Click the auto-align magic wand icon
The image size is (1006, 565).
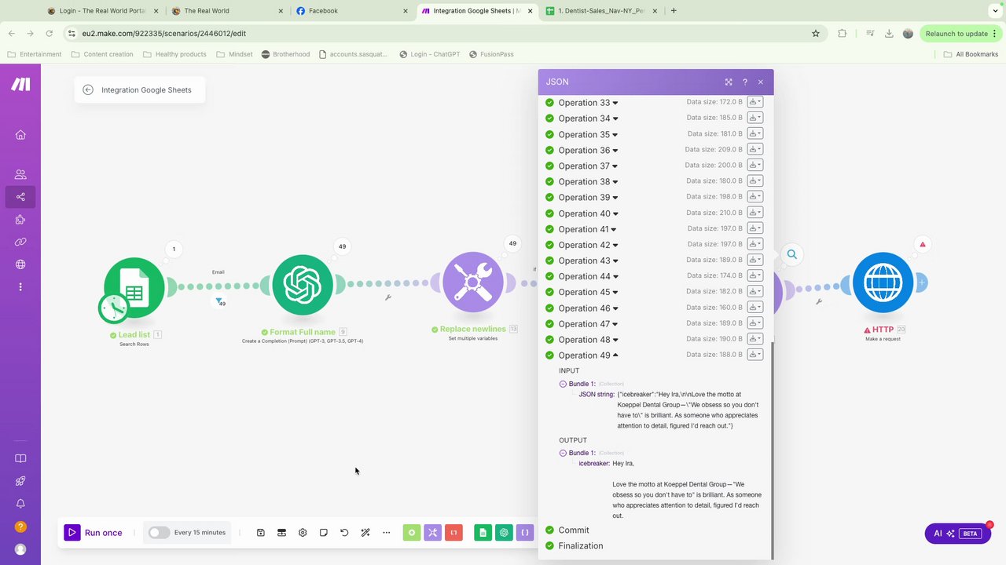365,533
